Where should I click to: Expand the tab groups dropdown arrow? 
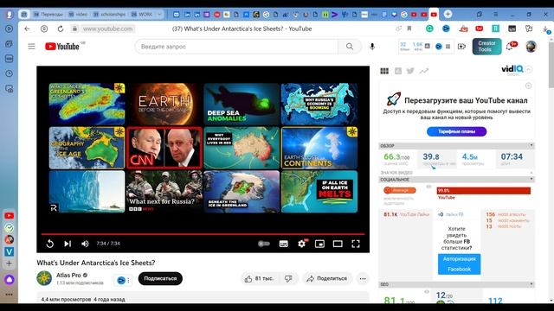click(x=159, y=14)
